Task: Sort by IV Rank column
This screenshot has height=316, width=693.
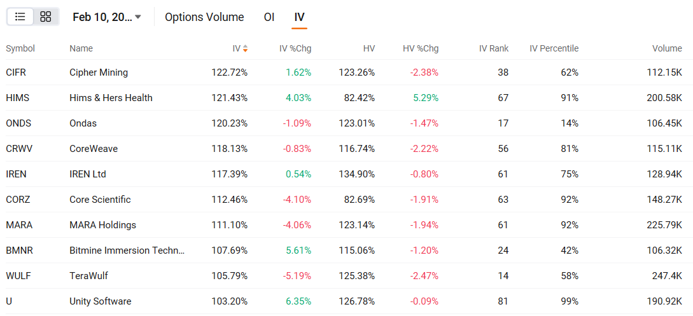Action: (494, 48)
